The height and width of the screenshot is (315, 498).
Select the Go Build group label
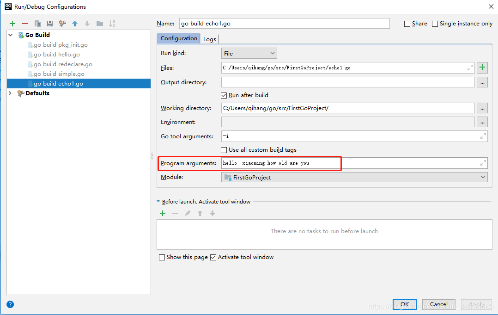pyautogui.click(x=37, y=35)
